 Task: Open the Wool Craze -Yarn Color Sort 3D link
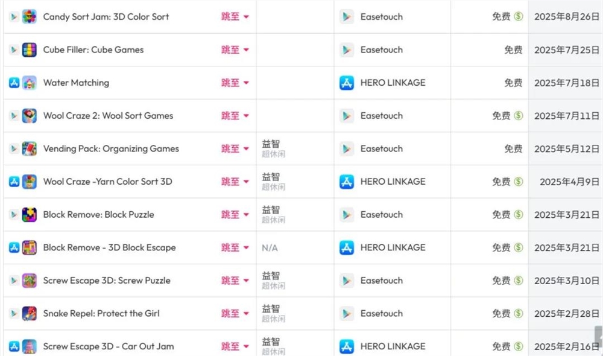[107, 182]
